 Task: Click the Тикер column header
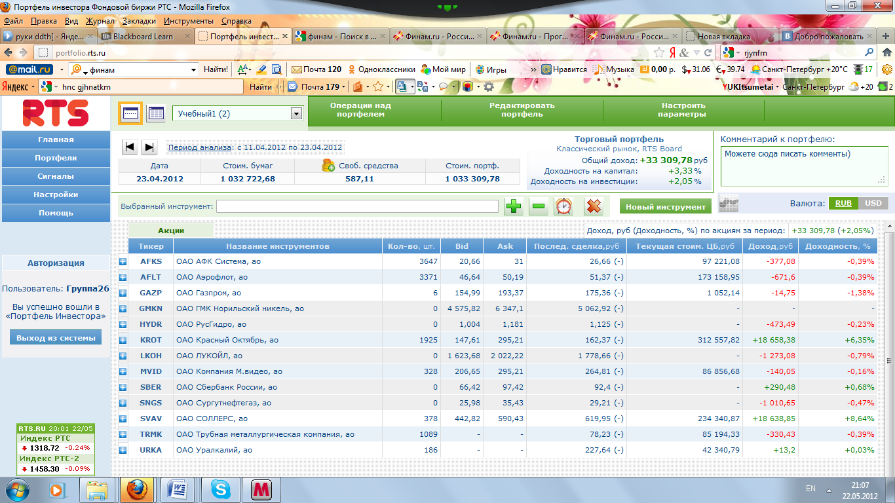[151, 246]
